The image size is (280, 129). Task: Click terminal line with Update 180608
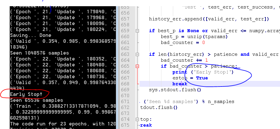pos(63,71)
